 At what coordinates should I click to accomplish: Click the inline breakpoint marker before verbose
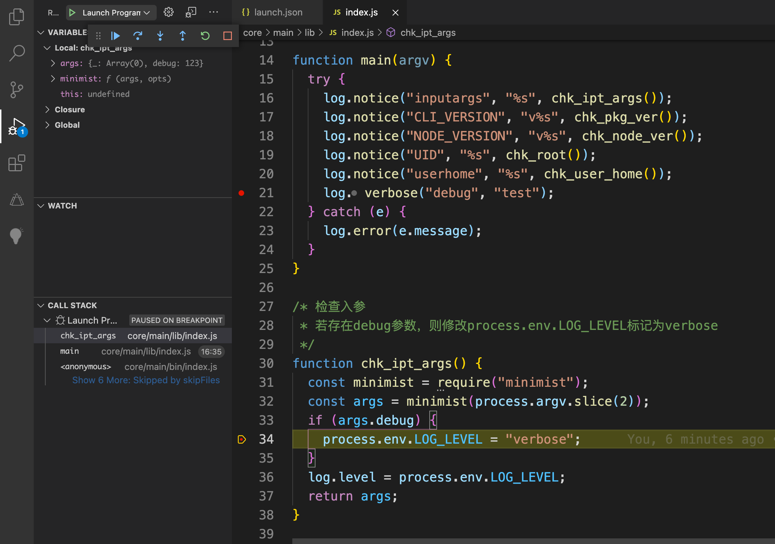tap(354, 193)
